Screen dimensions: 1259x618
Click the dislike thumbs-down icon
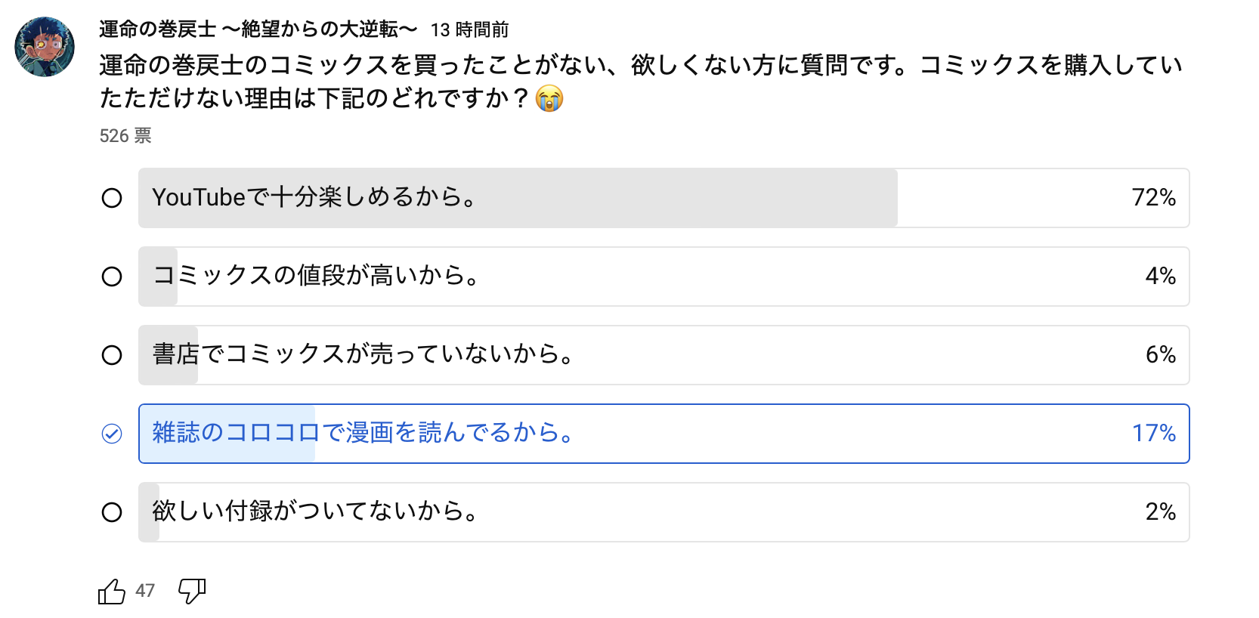pyautogui.click(x=192, y=591)
